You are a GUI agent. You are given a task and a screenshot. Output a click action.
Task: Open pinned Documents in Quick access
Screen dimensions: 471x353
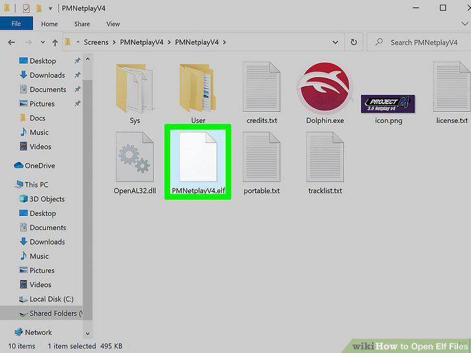pyautogui.click(x=48, y=89)
